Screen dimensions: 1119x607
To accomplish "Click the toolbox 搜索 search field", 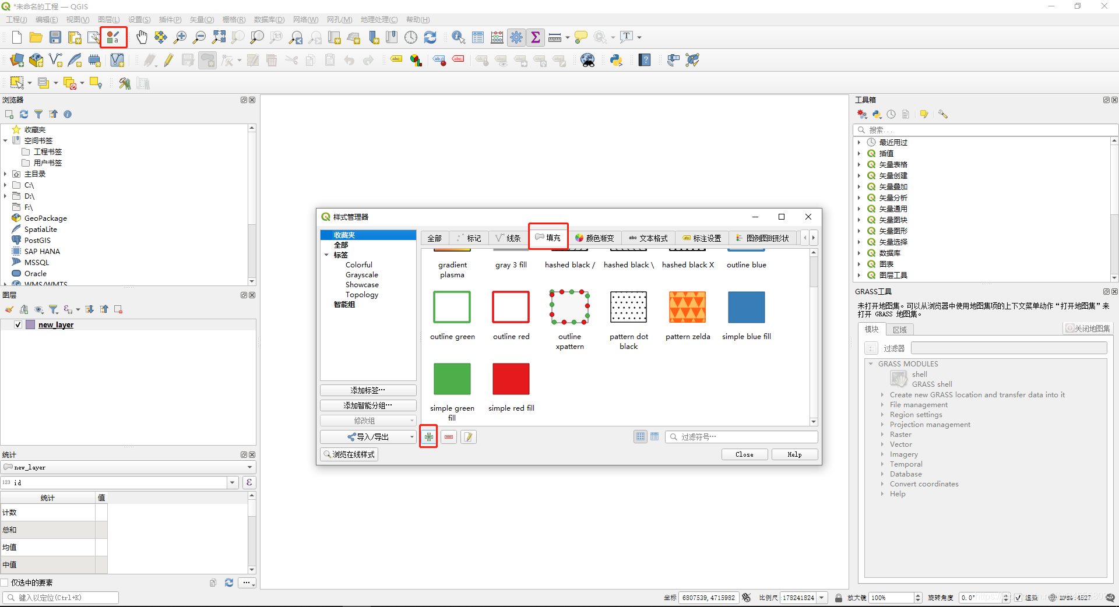I will 986,130.
